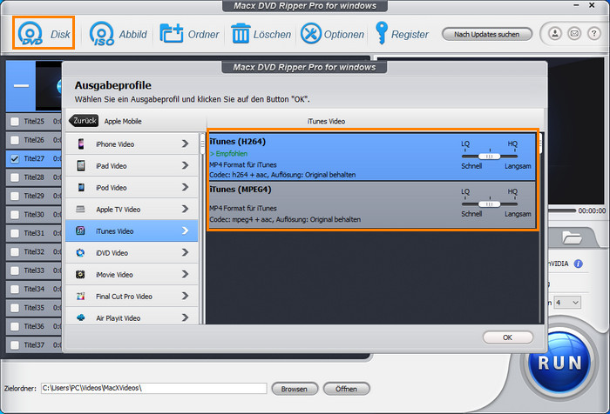The width and height of the screenshot is (610, 414).
Task: Open the email envelope icon
Action: coord(573,34)
